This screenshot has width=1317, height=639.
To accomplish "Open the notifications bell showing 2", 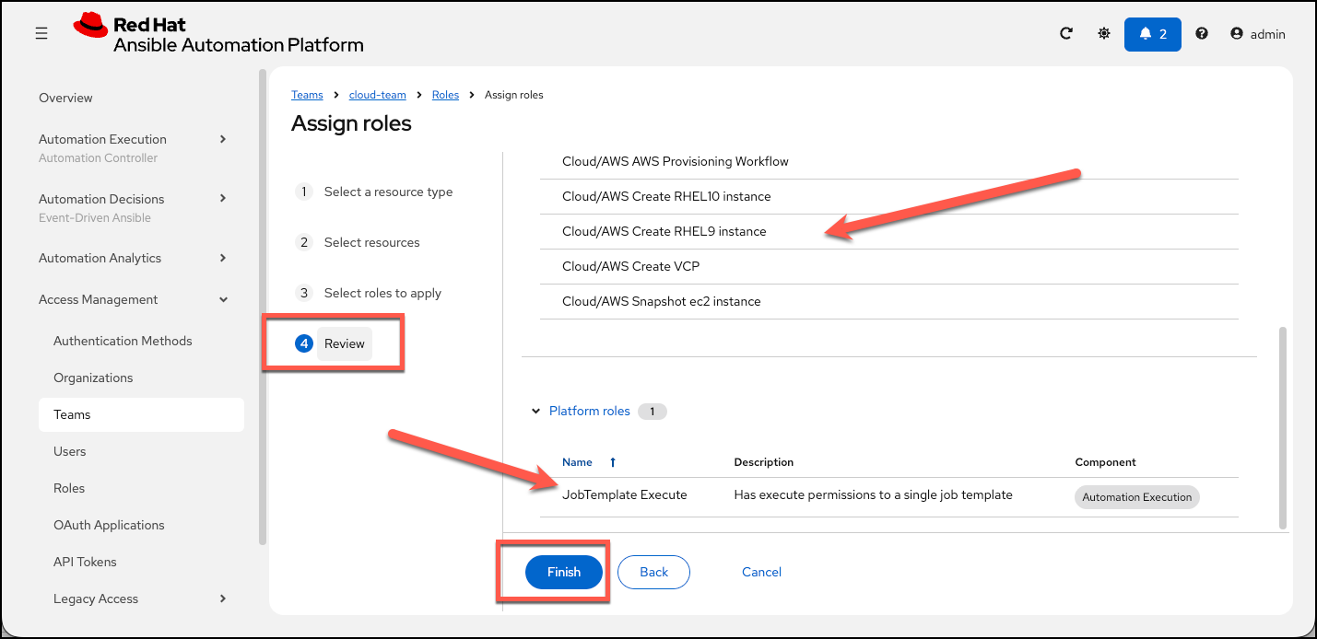I will pos(1153,34).
